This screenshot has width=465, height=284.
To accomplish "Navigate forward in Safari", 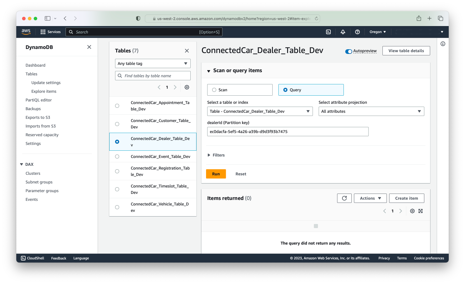I will [75, 18].
